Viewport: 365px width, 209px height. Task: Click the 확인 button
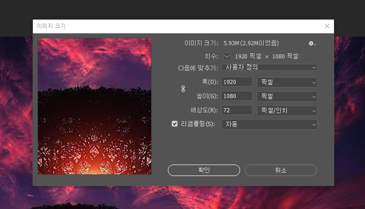tap(204, 170)
